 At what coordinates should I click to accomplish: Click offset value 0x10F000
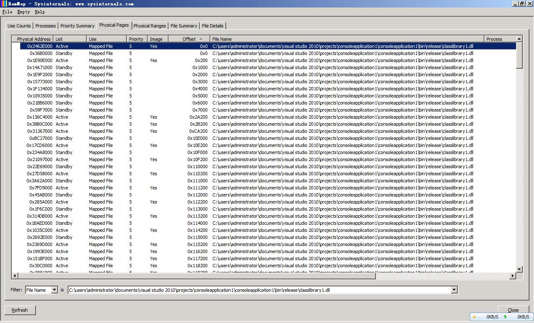coord(197,152)
